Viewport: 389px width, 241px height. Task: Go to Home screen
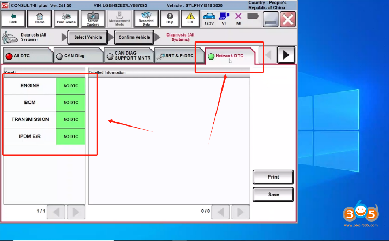[x=40, y=18]
